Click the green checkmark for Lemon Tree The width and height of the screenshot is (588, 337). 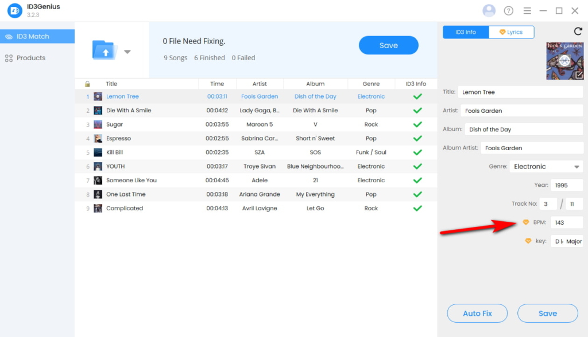(x=417, y=96)
